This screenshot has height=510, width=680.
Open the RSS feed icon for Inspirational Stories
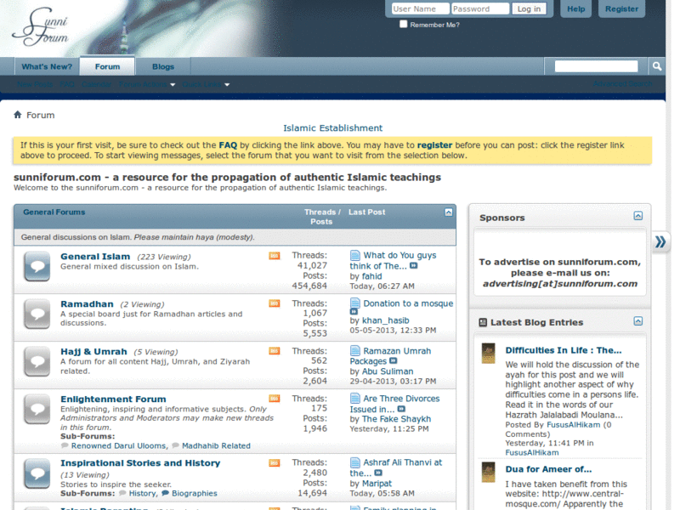274,462
